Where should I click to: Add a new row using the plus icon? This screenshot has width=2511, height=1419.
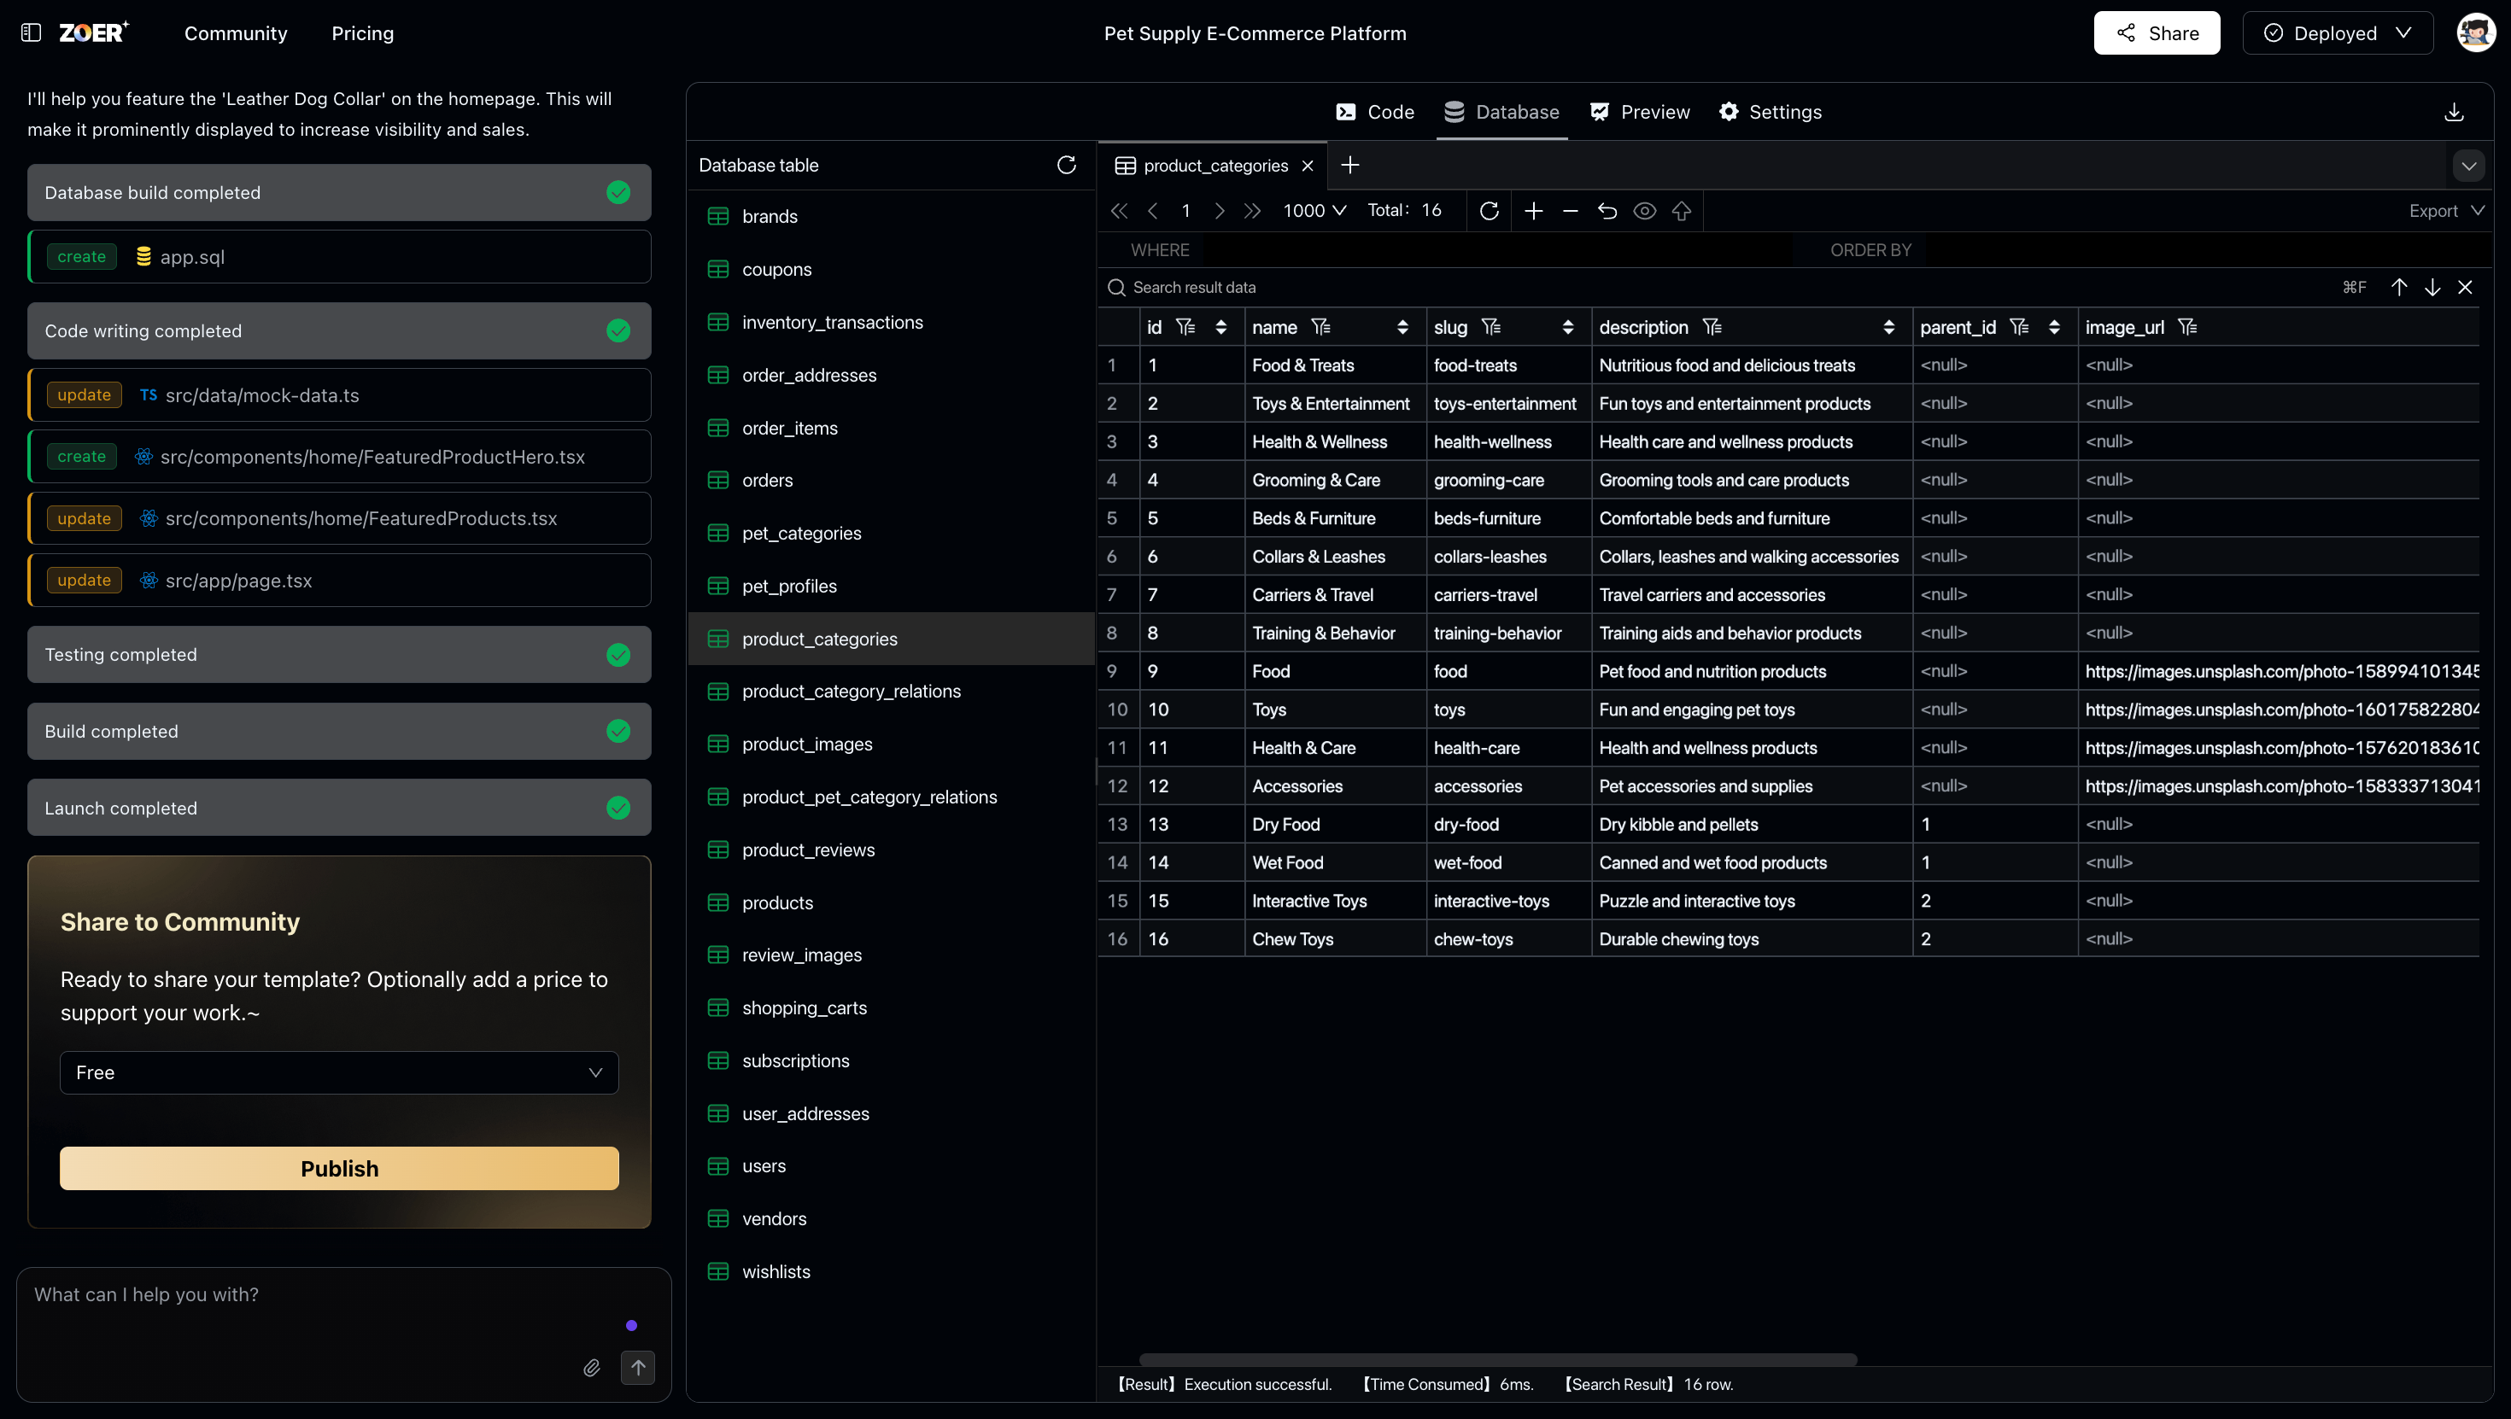coord(1532,211)
